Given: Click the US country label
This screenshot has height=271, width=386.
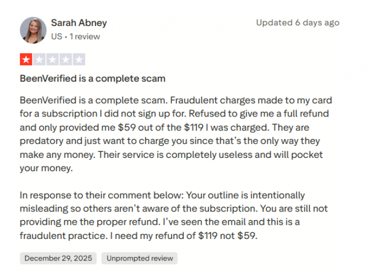Looking at the screenshot, I should 56,36.
